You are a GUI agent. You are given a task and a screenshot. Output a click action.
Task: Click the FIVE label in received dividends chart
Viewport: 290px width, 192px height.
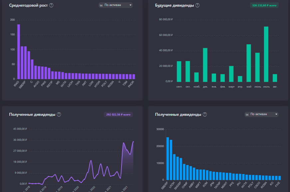click(x=278, y=184)
